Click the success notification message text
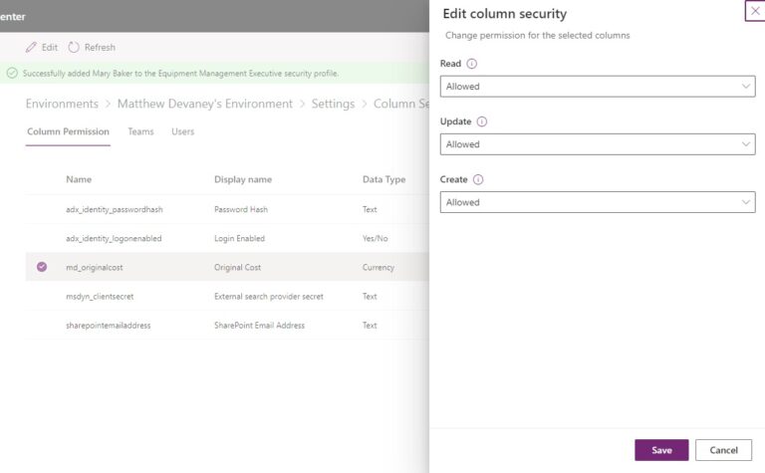The image size is (765, 473). coord(180,73)
